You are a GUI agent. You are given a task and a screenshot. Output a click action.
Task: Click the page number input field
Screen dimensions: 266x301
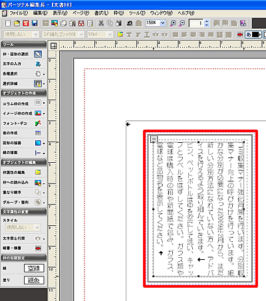[196, 23]
